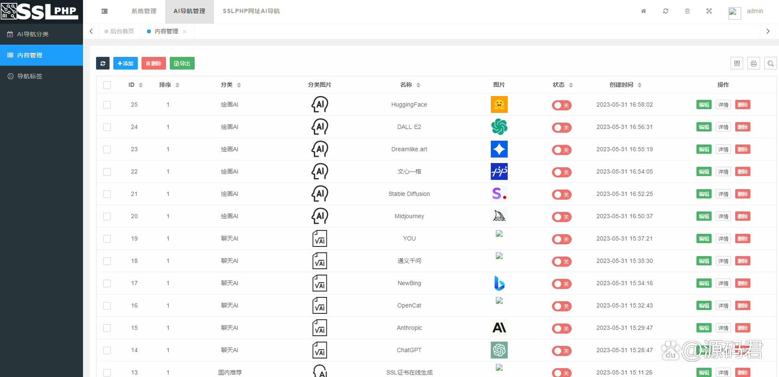Open the AI导航管理 top menu
The width and height of the screenshot is (779, 377).
click(189, 11)
